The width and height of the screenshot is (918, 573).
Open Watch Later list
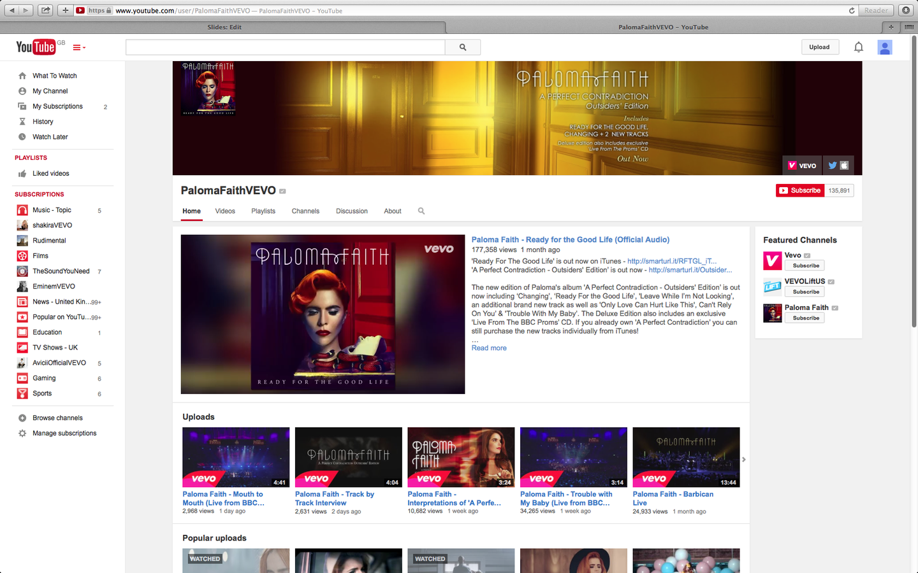click(50, 137)
